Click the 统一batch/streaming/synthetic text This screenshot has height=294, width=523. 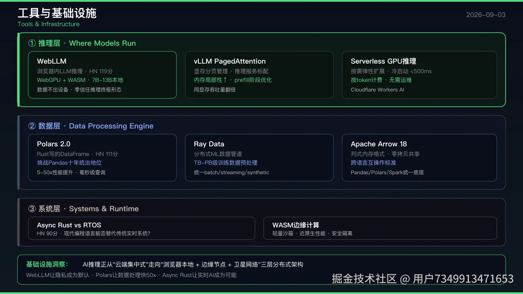[x=231, y=172]
